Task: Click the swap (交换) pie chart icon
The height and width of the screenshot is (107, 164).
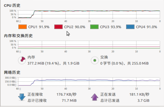Action: [x=95, y=60]
